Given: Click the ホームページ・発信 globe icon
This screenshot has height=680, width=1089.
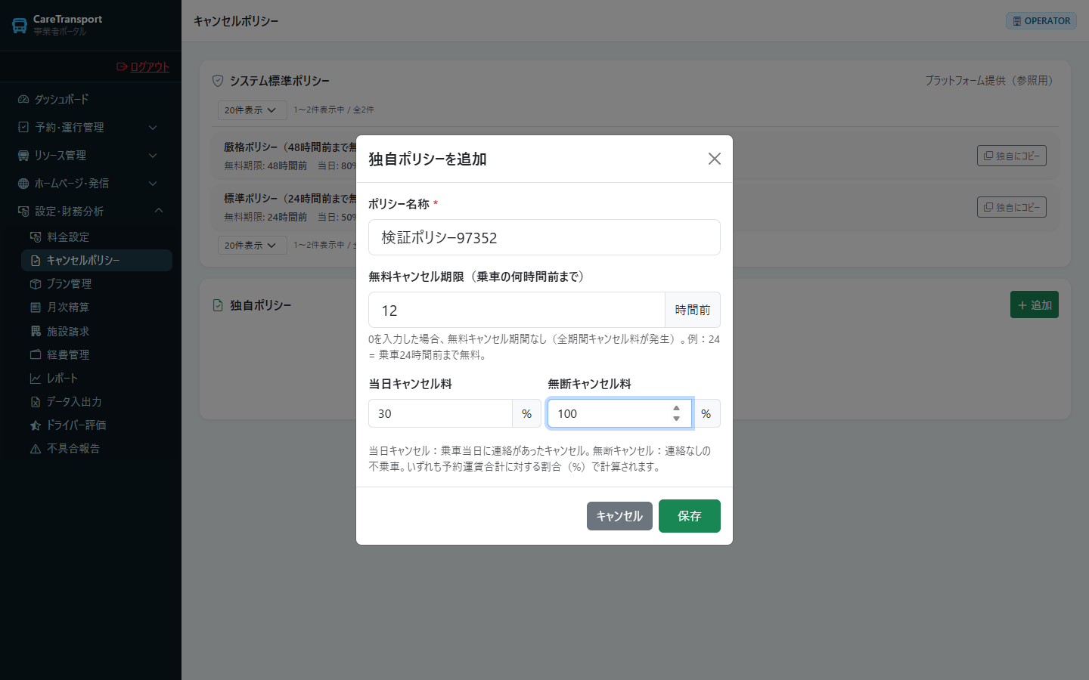Looking at the screenshot, I should pos(23,183).
